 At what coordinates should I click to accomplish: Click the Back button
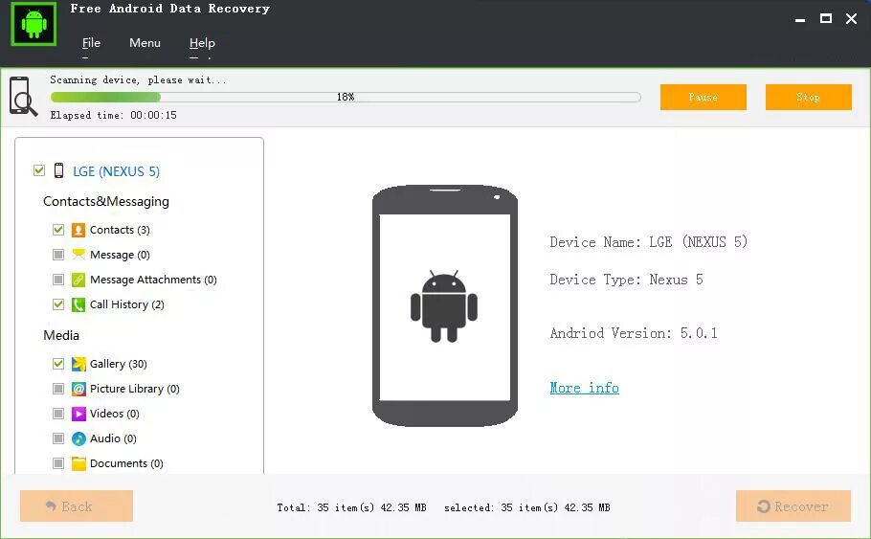77,506
